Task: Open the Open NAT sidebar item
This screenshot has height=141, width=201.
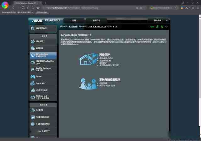Action: pyautogui.click(x=43, y=83)
